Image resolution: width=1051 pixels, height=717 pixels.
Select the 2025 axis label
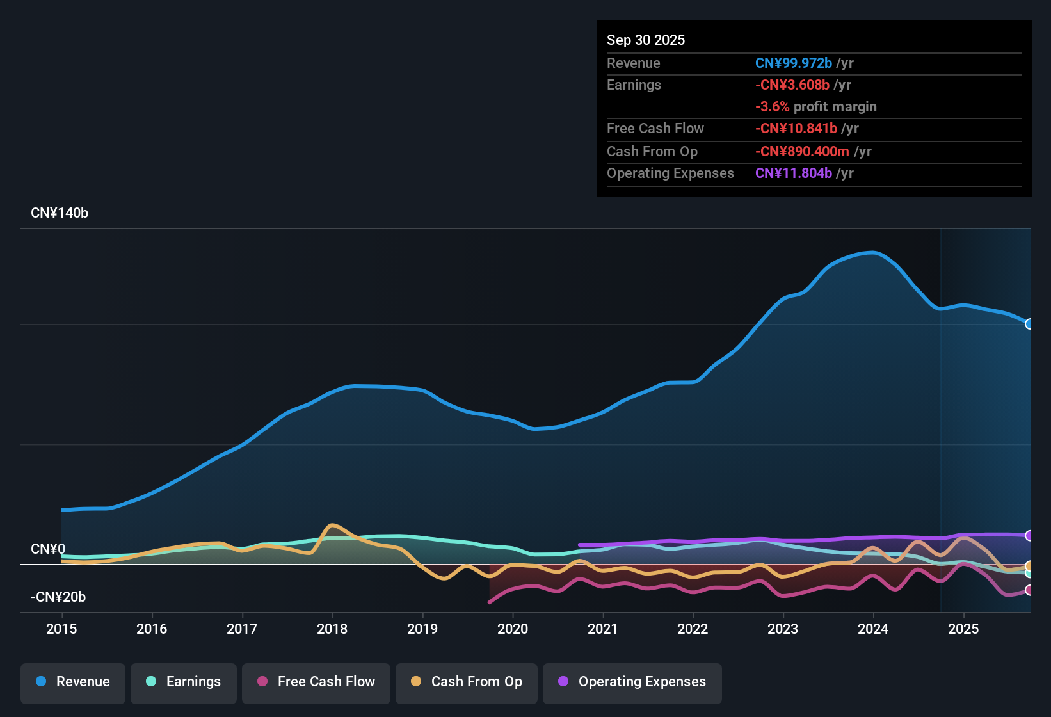(964, 629)
